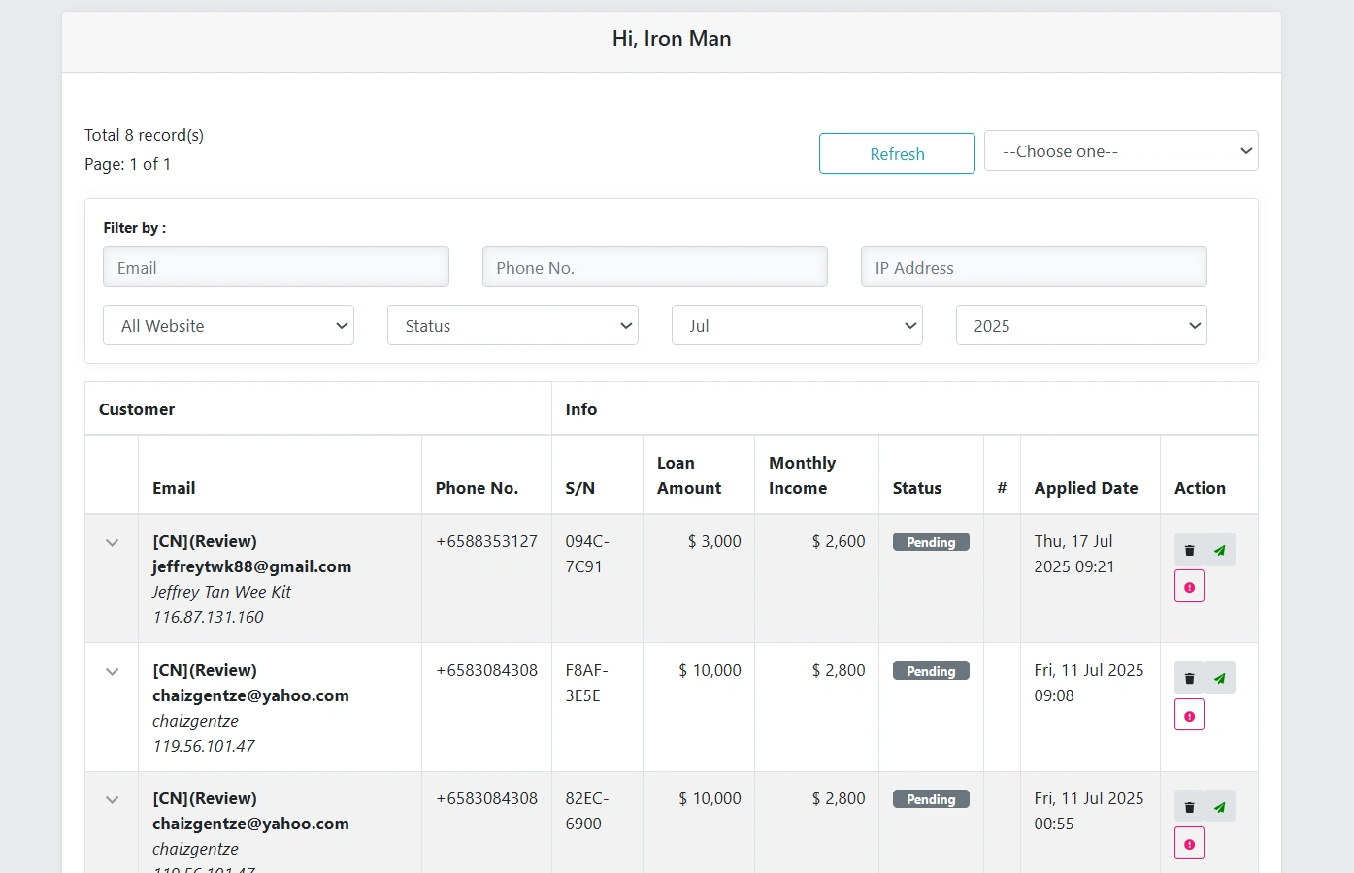1354x873 pixels.
Task: Click green paper plane for S/N 82EC-6900
Action: pyautogui.click(x=1220, y=806)
